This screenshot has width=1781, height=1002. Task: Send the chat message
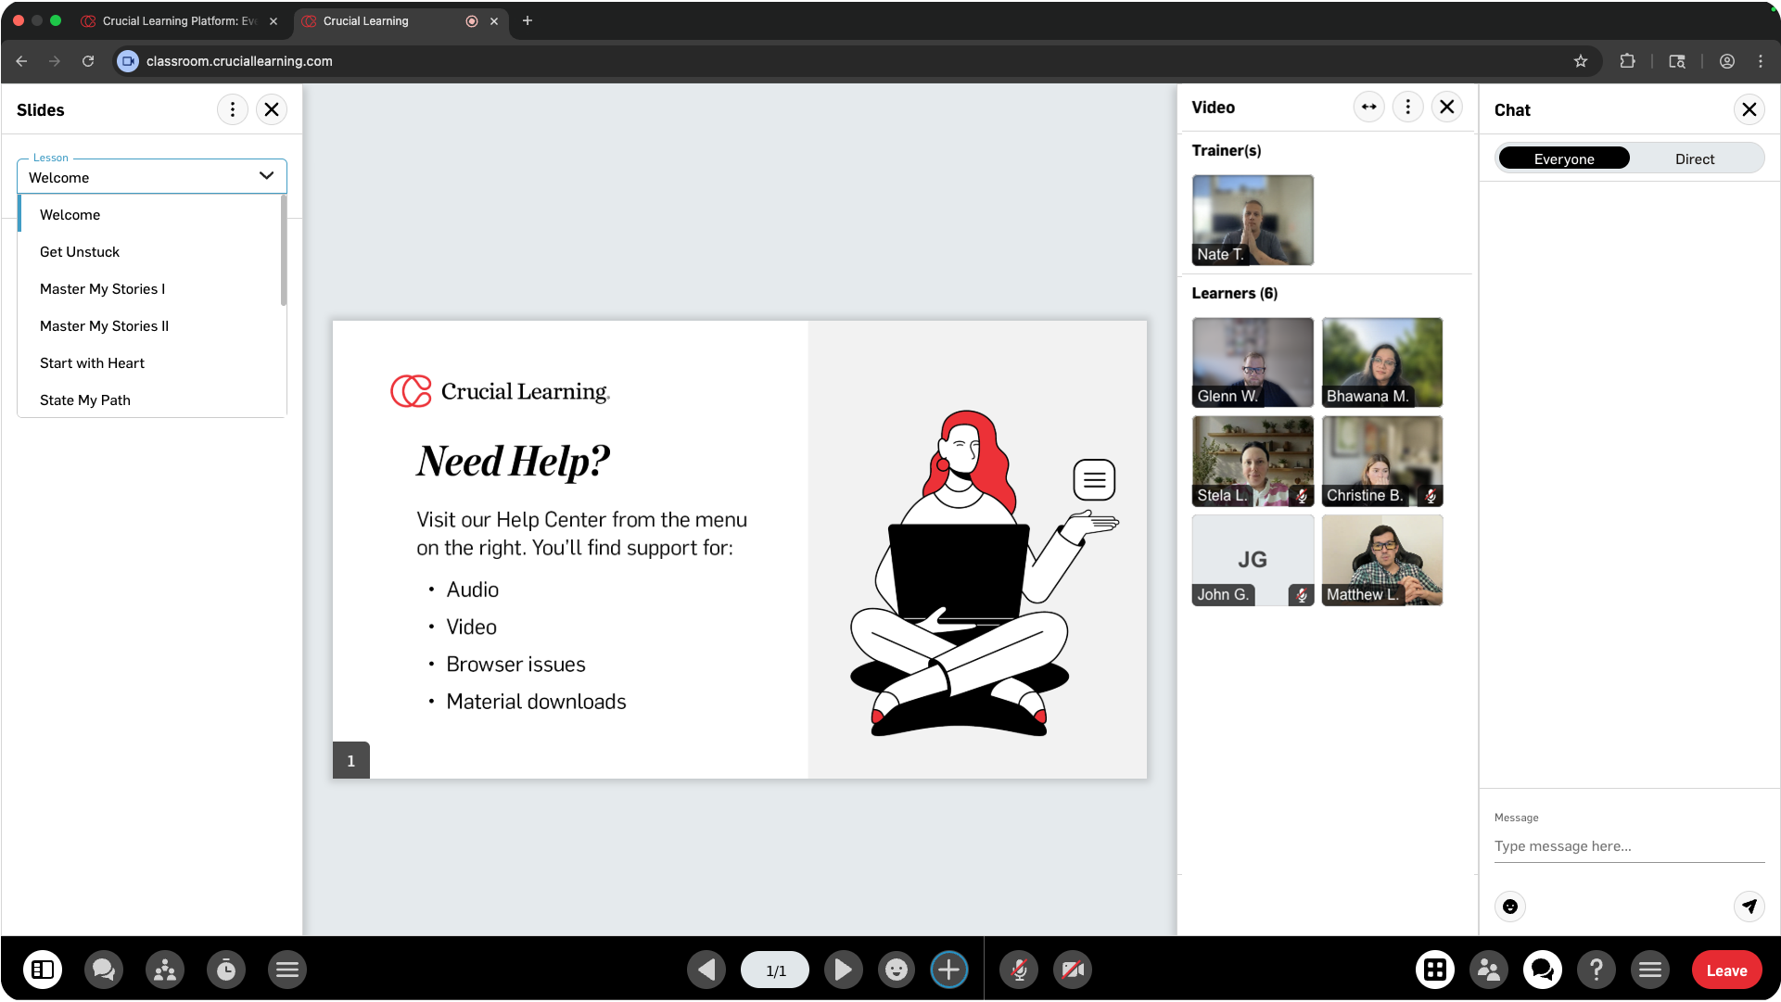pos(1749,907)
